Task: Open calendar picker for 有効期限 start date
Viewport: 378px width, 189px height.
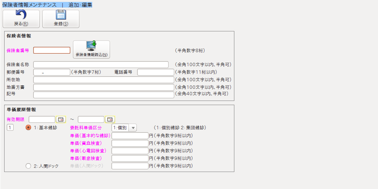Action: [x=61, y=119]
